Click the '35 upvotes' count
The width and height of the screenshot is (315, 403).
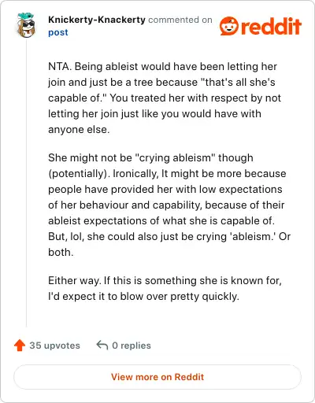(x=54, y=346)
